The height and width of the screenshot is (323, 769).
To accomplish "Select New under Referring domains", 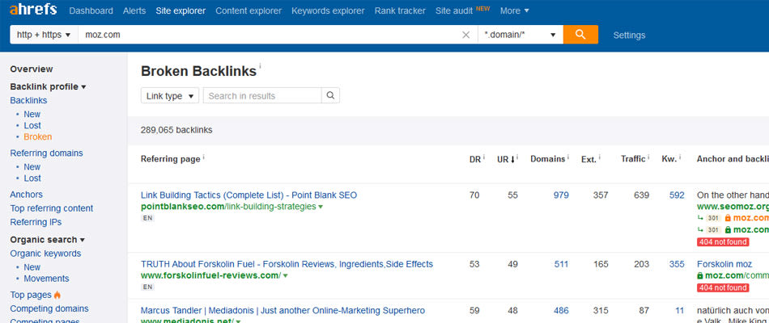I will 32,167.
